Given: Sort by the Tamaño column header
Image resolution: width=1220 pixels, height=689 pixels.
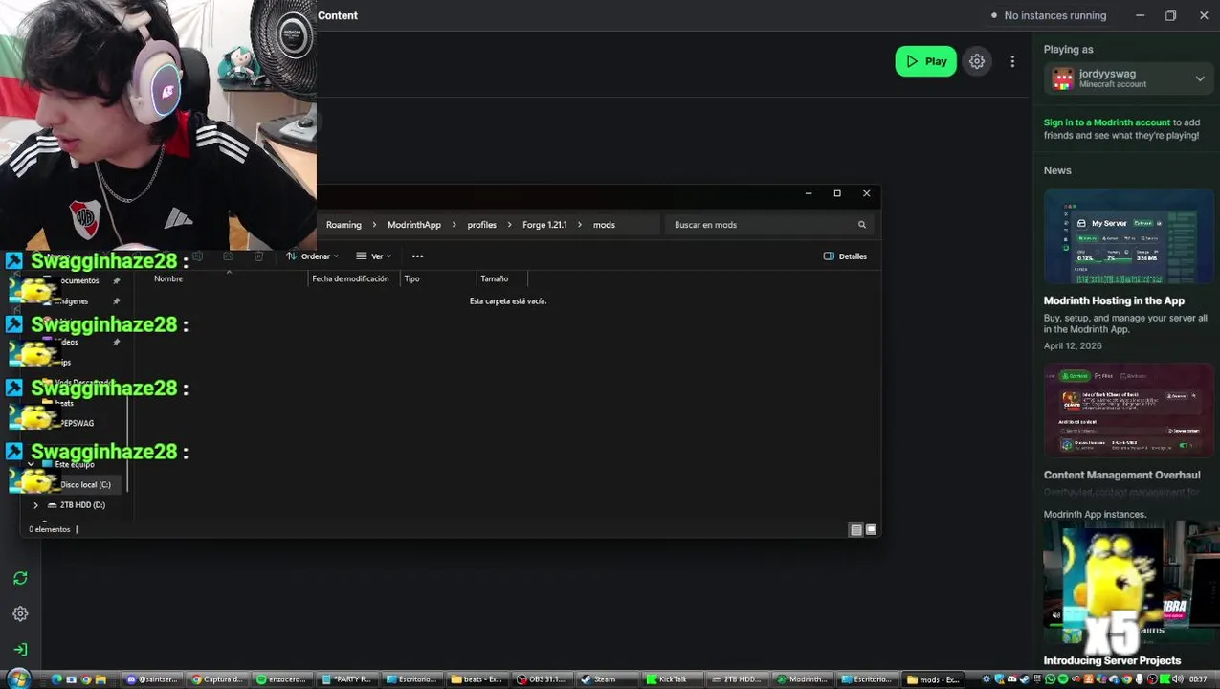Looking at the screenshot, I should [494, 278].
